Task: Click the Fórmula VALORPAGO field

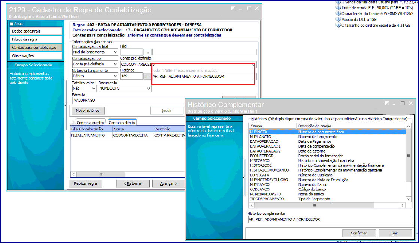Action: coord(146,100)
